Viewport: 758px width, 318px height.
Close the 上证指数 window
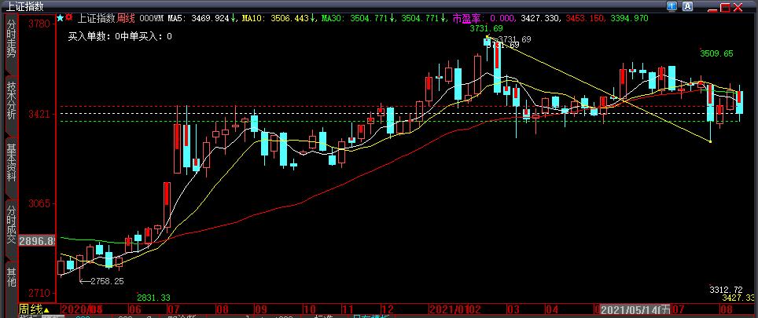[738, 7]
